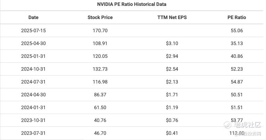Click the 2025-01-31 date cell
The image size is (266, 140).
33,56
